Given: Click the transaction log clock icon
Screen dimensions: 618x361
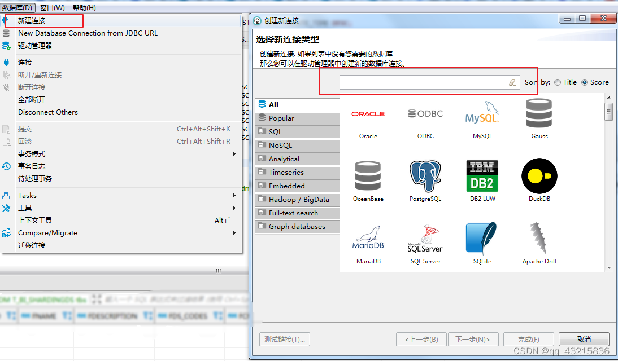Looking at the screenshot, I should pos(6,166).
